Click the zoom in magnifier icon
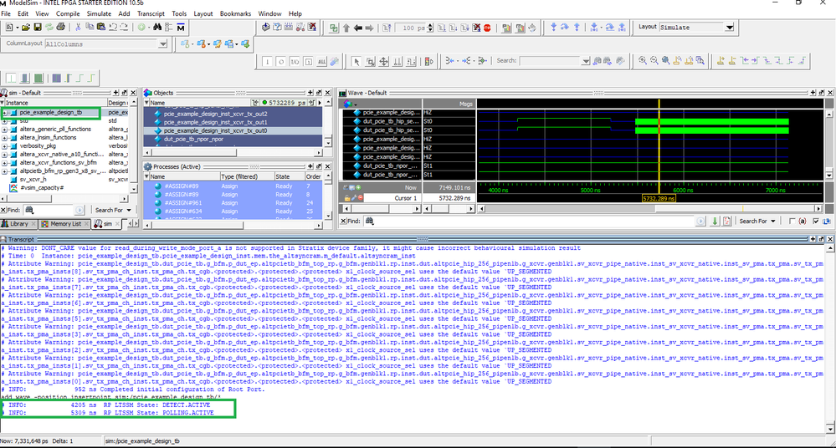 (643, 61)
